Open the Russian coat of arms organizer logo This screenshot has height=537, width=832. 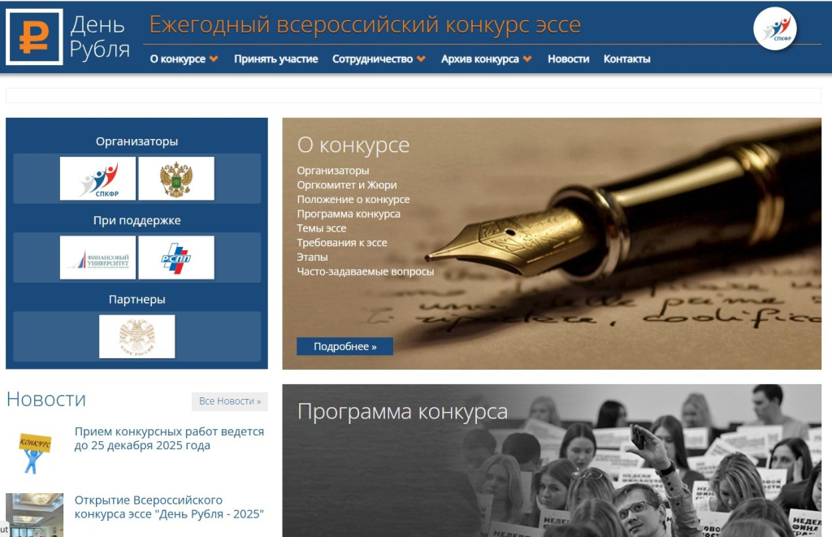click(176, 179)
